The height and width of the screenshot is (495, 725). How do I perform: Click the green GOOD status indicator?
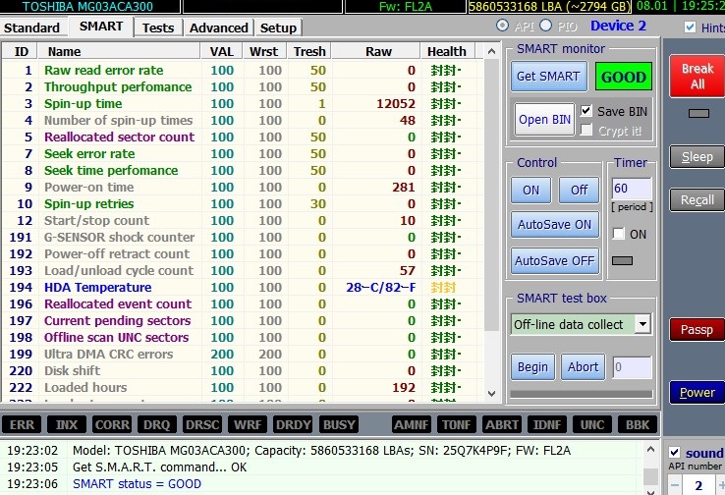tap(623, 77)
